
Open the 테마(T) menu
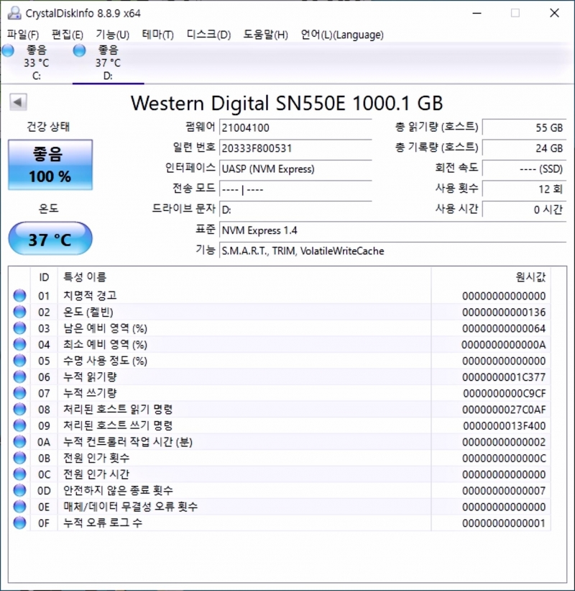[x=157, y=35]
